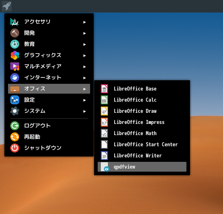Expand the アクセサリ submenu arrow
The height and width of the screenshot is (214, 223).
pyautogui.click(x=85, y=22)
